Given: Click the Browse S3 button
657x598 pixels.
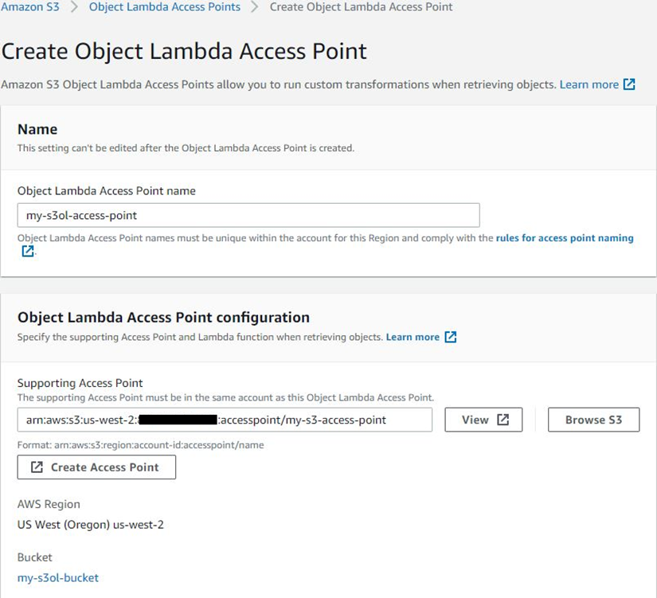Looking at the screenshot, I should [595, 420].
